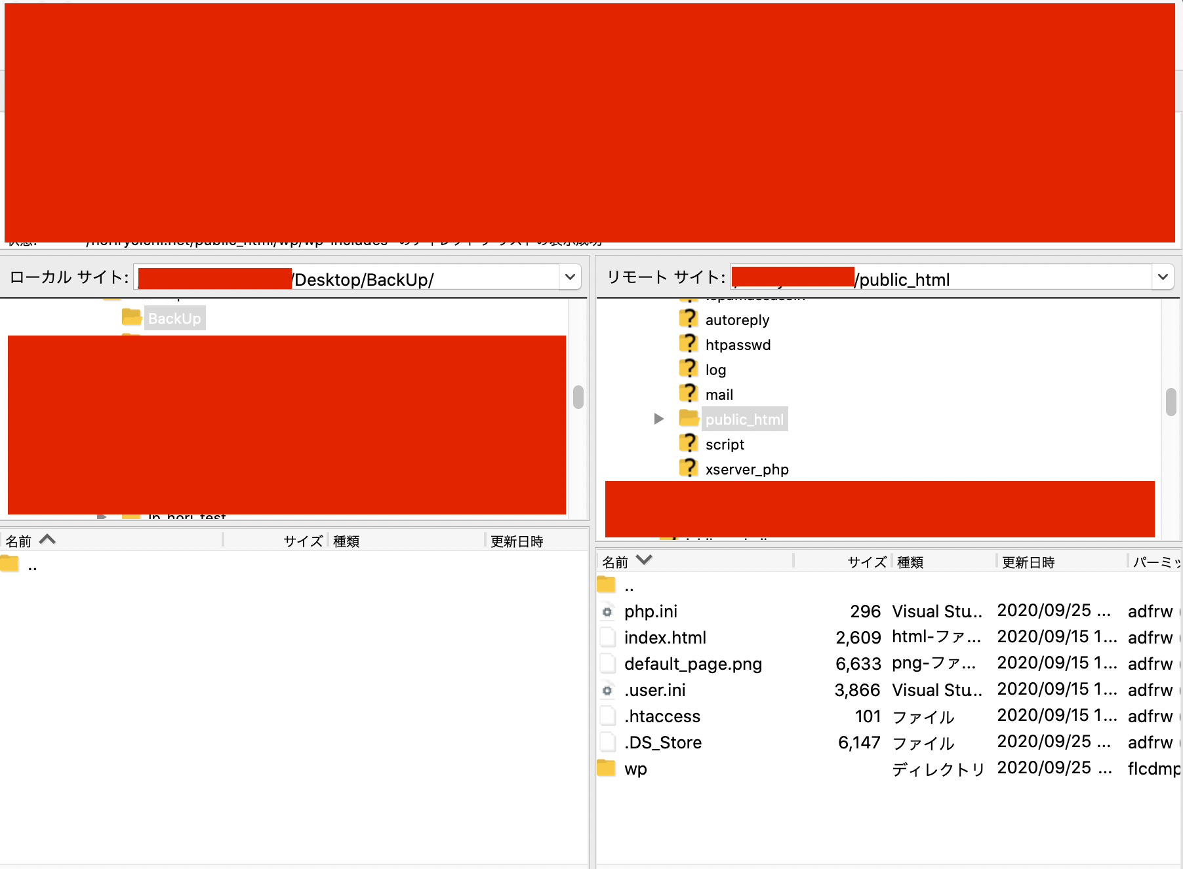Sort remote files by パーミッション column
The width and height of the screenshot is (1183, 869).
pos(1155,562)
